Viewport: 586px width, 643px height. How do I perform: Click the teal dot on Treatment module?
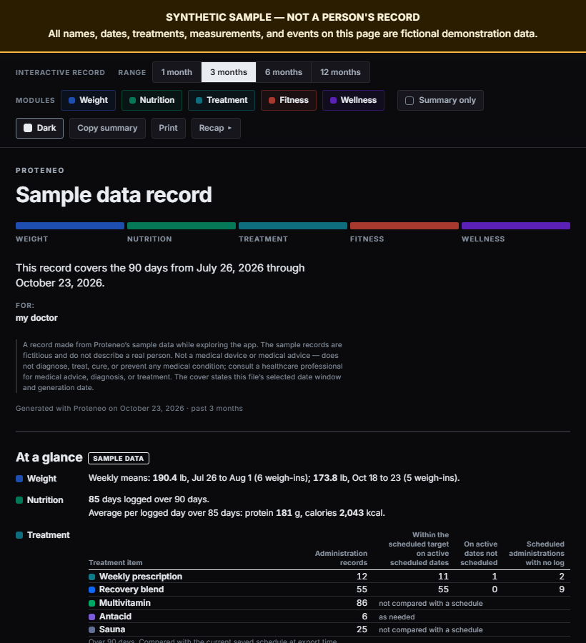[x=199, y=101]
